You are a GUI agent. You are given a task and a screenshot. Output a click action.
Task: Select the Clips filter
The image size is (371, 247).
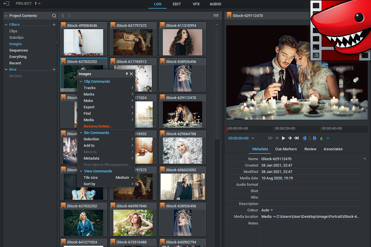point(13,31)
